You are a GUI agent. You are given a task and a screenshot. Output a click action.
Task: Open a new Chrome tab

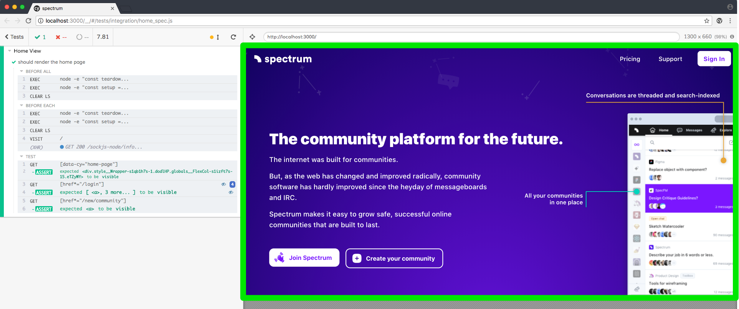tap(126, 8)
